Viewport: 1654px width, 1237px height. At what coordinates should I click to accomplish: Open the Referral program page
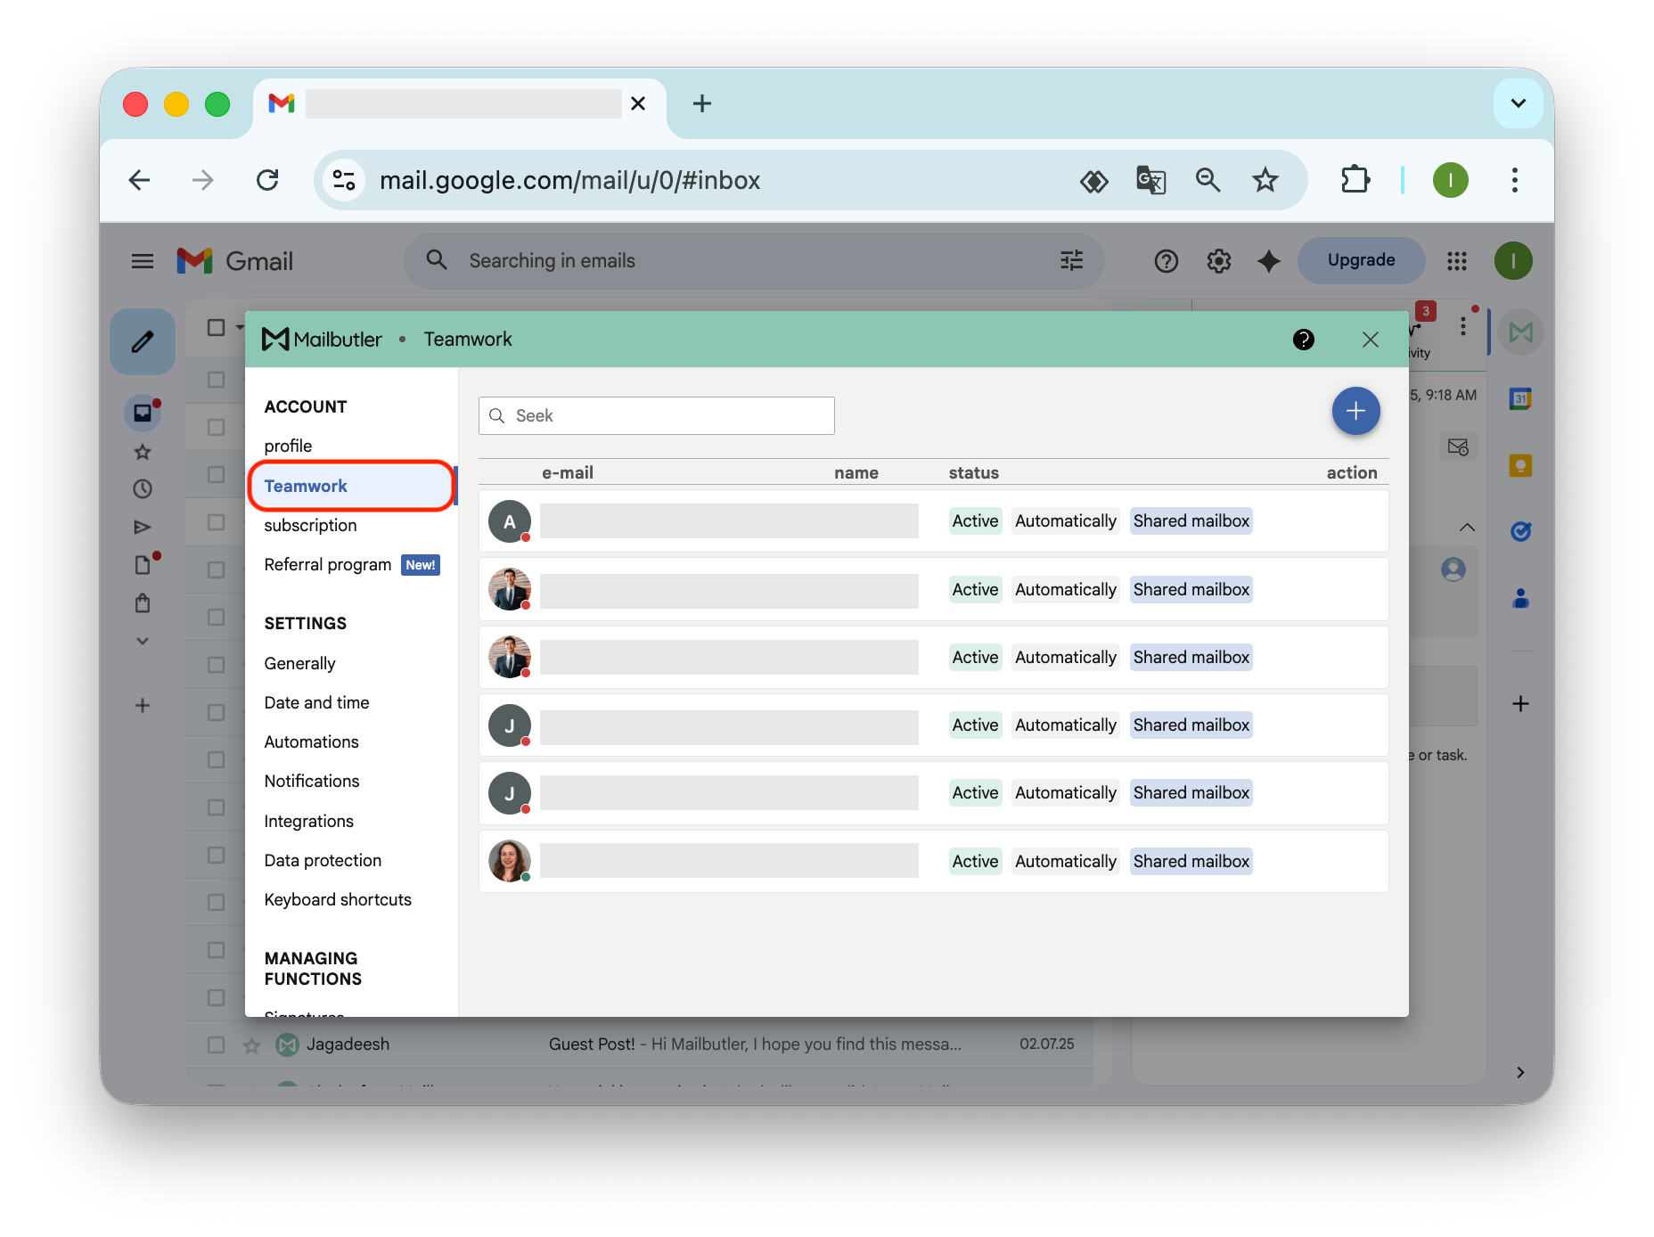click(327, 564)
